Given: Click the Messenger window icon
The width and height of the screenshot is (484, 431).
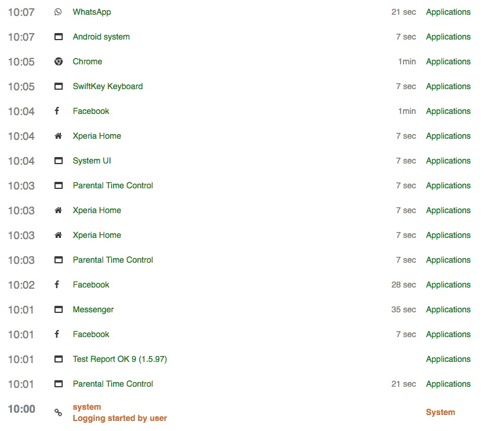Looking at the screenshot, I should [57, 309].
